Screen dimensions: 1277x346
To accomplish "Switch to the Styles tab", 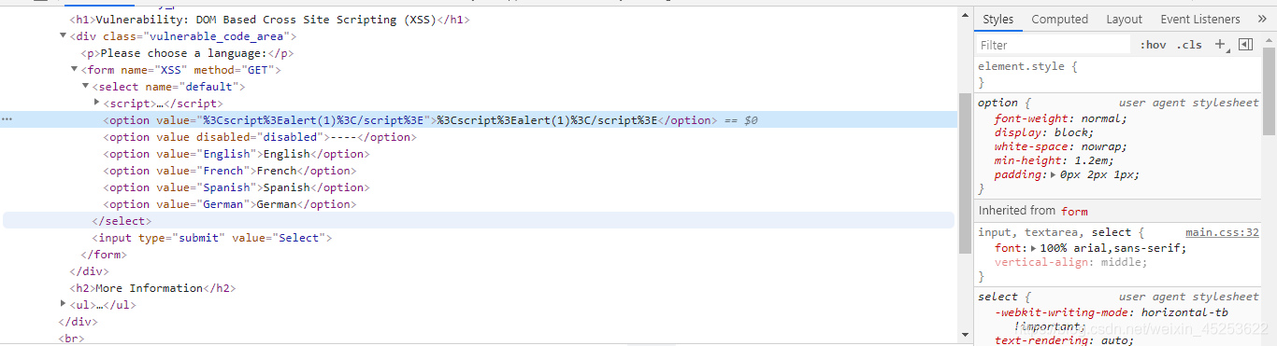I will (x=997, y=19).
